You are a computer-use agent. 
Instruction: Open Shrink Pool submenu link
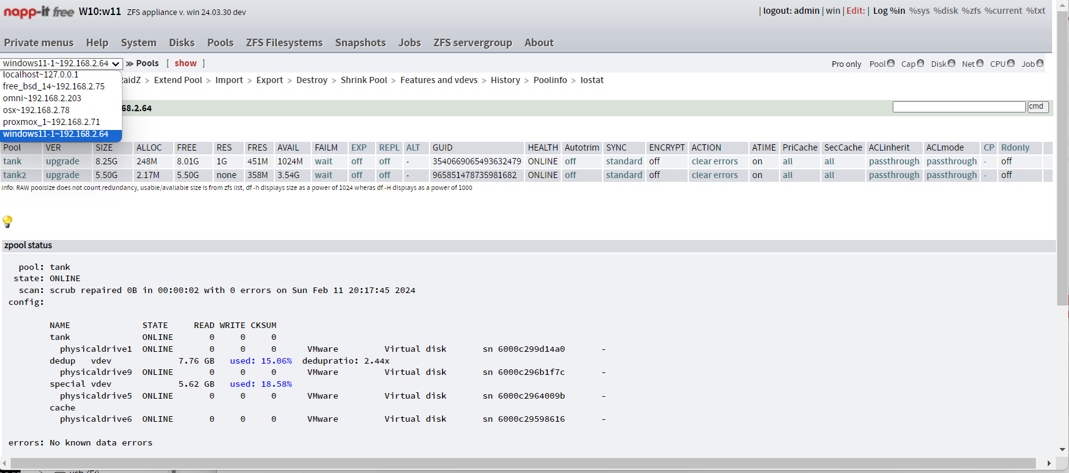click(x=364, y=80)
